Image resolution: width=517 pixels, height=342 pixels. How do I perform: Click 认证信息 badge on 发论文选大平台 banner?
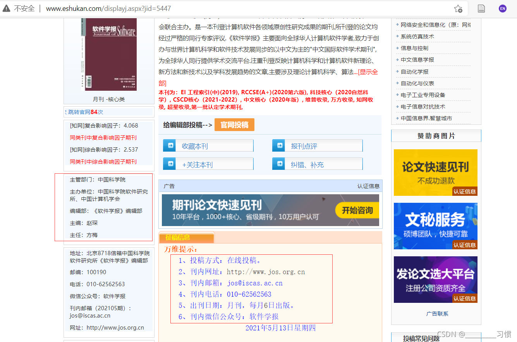[x=465, y=299]
